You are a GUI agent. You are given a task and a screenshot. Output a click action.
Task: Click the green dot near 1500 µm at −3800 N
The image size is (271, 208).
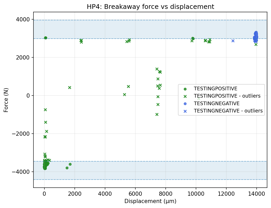pyautogui.click(x=67, y=168)
